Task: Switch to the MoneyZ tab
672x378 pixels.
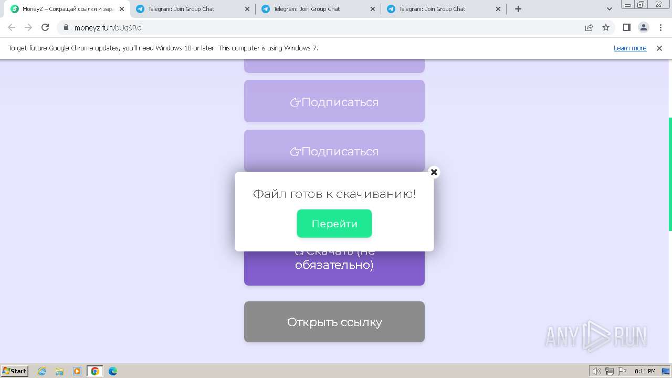Action: point(67,9)
